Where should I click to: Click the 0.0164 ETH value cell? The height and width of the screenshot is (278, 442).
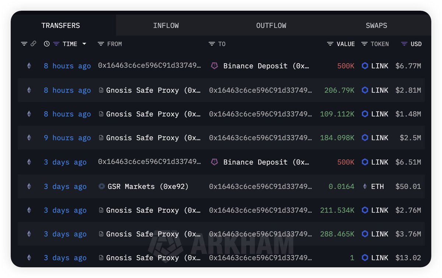(x=341, y=186)
